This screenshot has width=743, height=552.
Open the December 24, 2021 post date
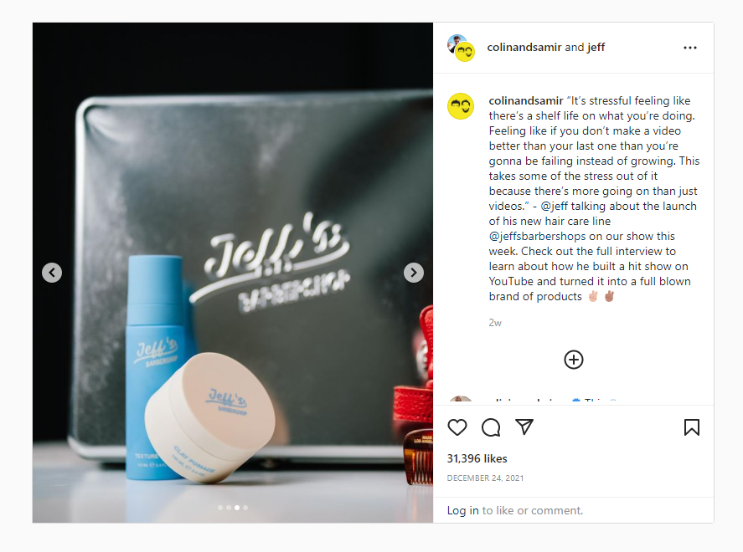[x=485, y=478]
